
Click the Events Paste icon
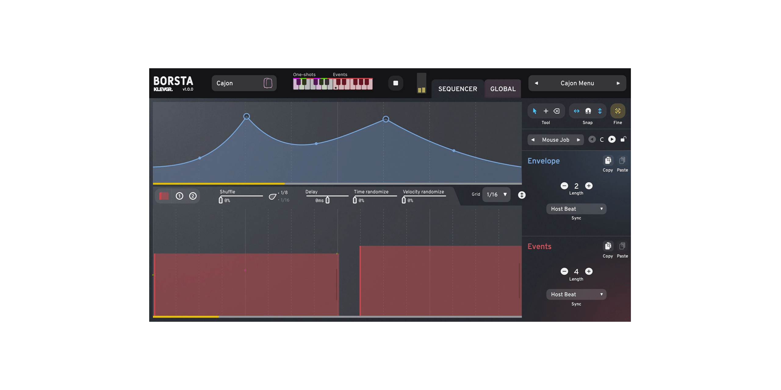(622, 246)
